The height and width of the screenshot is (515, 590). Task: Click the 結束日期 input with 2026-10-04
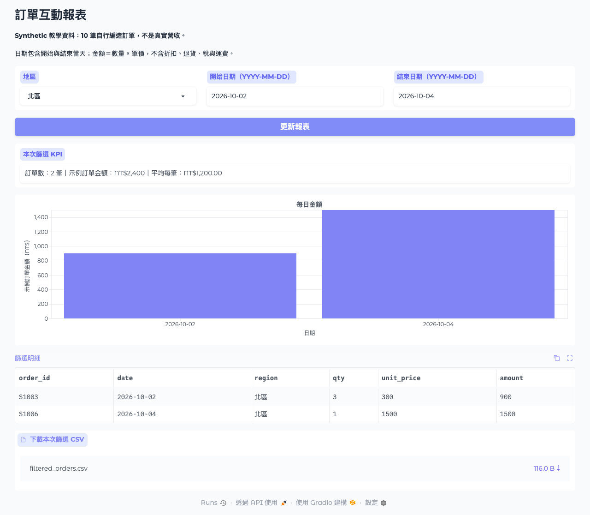482,96
